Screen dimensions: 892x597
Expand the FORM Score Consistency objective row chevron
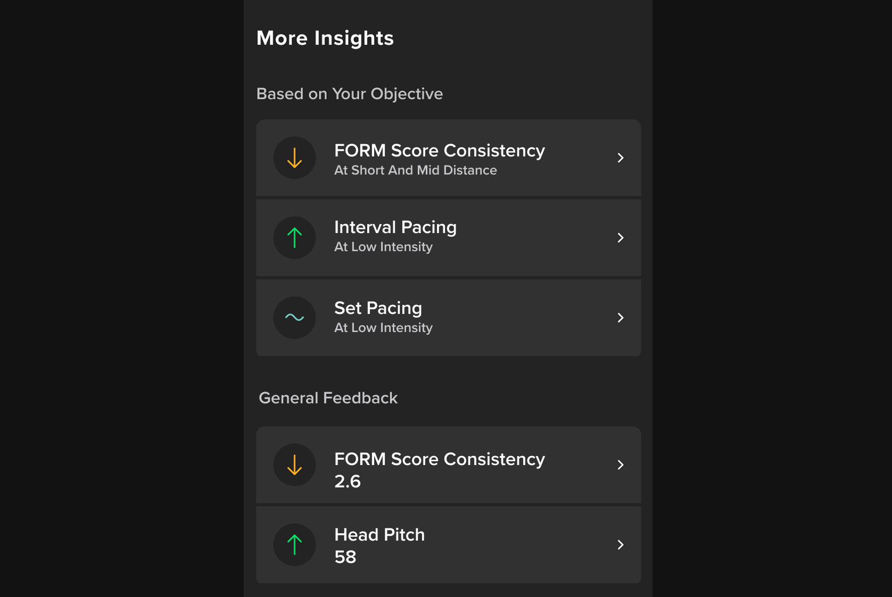621,158
